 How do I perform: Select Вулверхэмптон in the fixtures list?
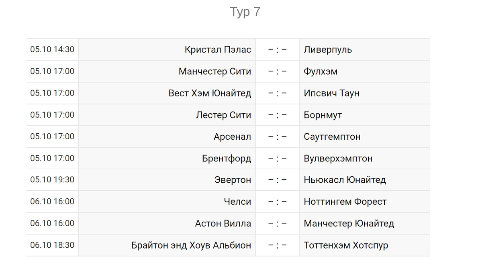[x=338, y=158]
